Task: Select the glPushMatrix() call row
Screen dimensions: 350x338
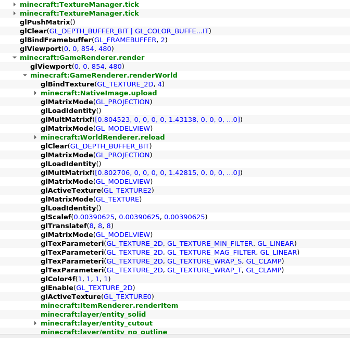Action: tap(175, 22)
